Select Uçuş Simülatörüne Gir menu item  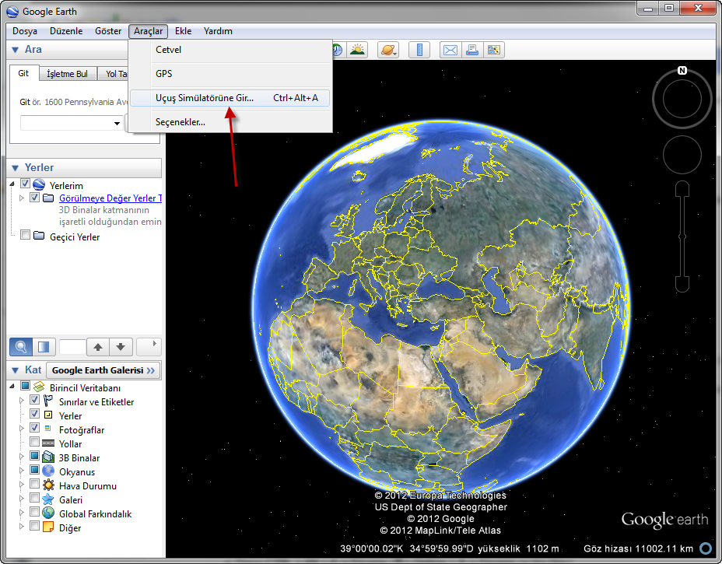pyautogui.click(x=204, y=98)
